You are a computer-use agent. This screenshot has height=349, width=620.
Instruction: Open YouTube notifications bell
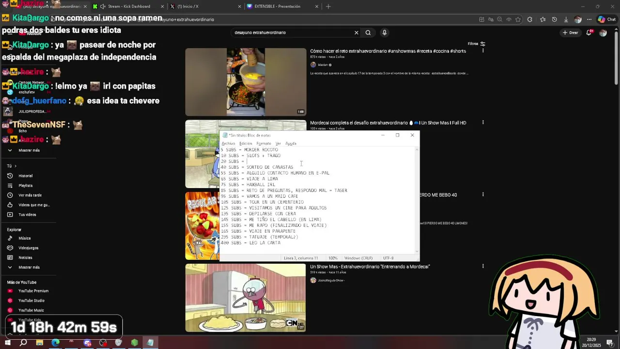point(589,32)
